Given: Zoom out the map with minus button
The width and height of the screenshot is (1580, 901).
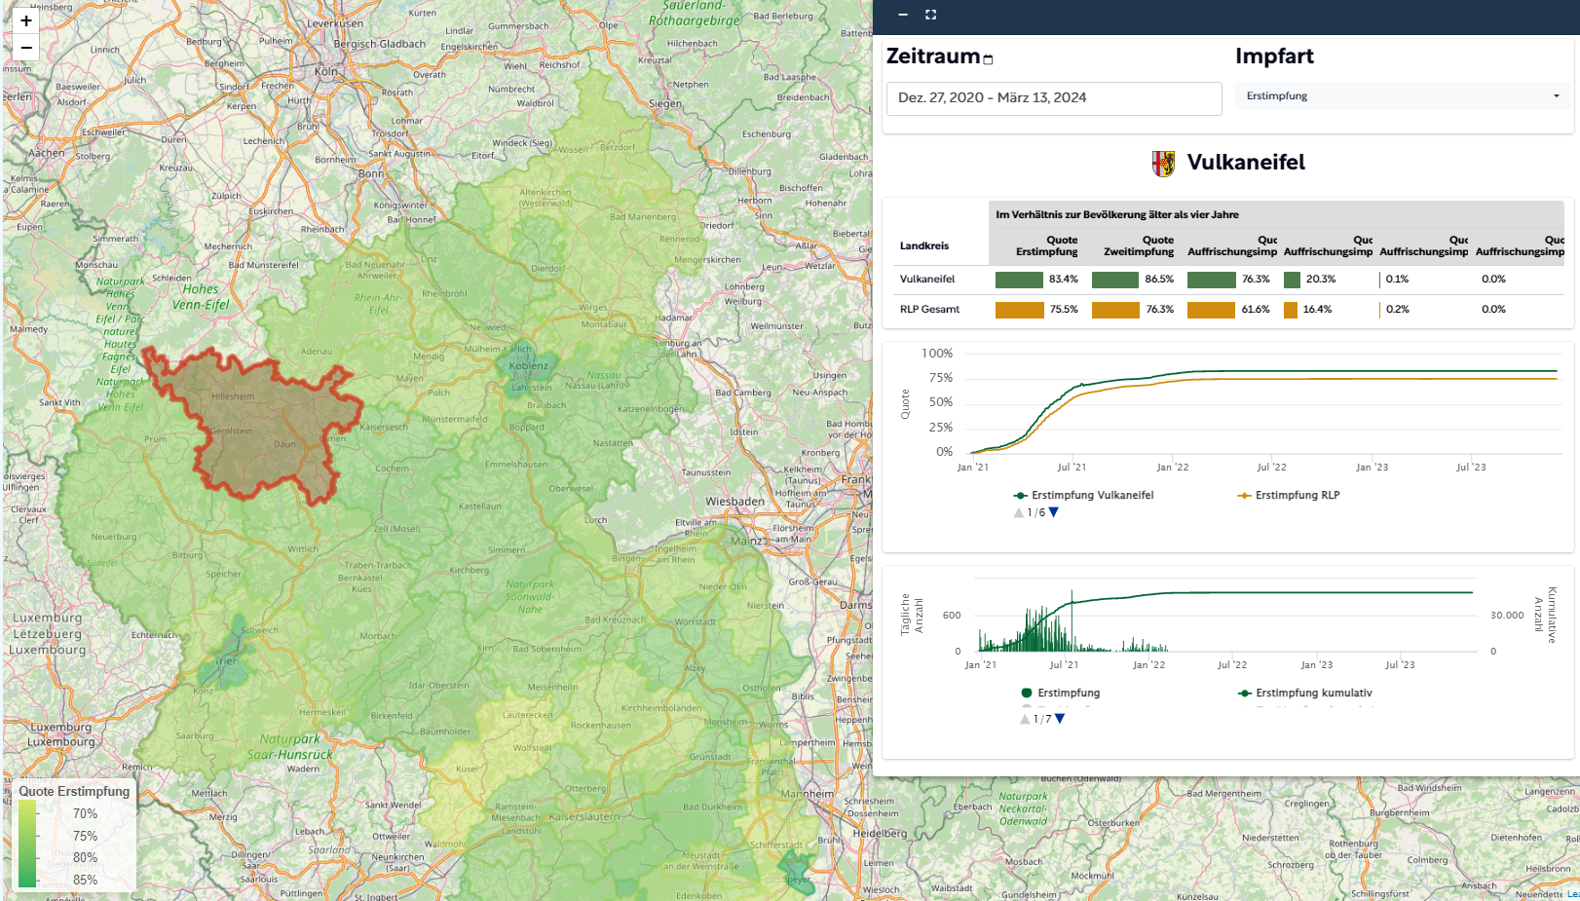Looking at the screenshot, I should point(26,48).
